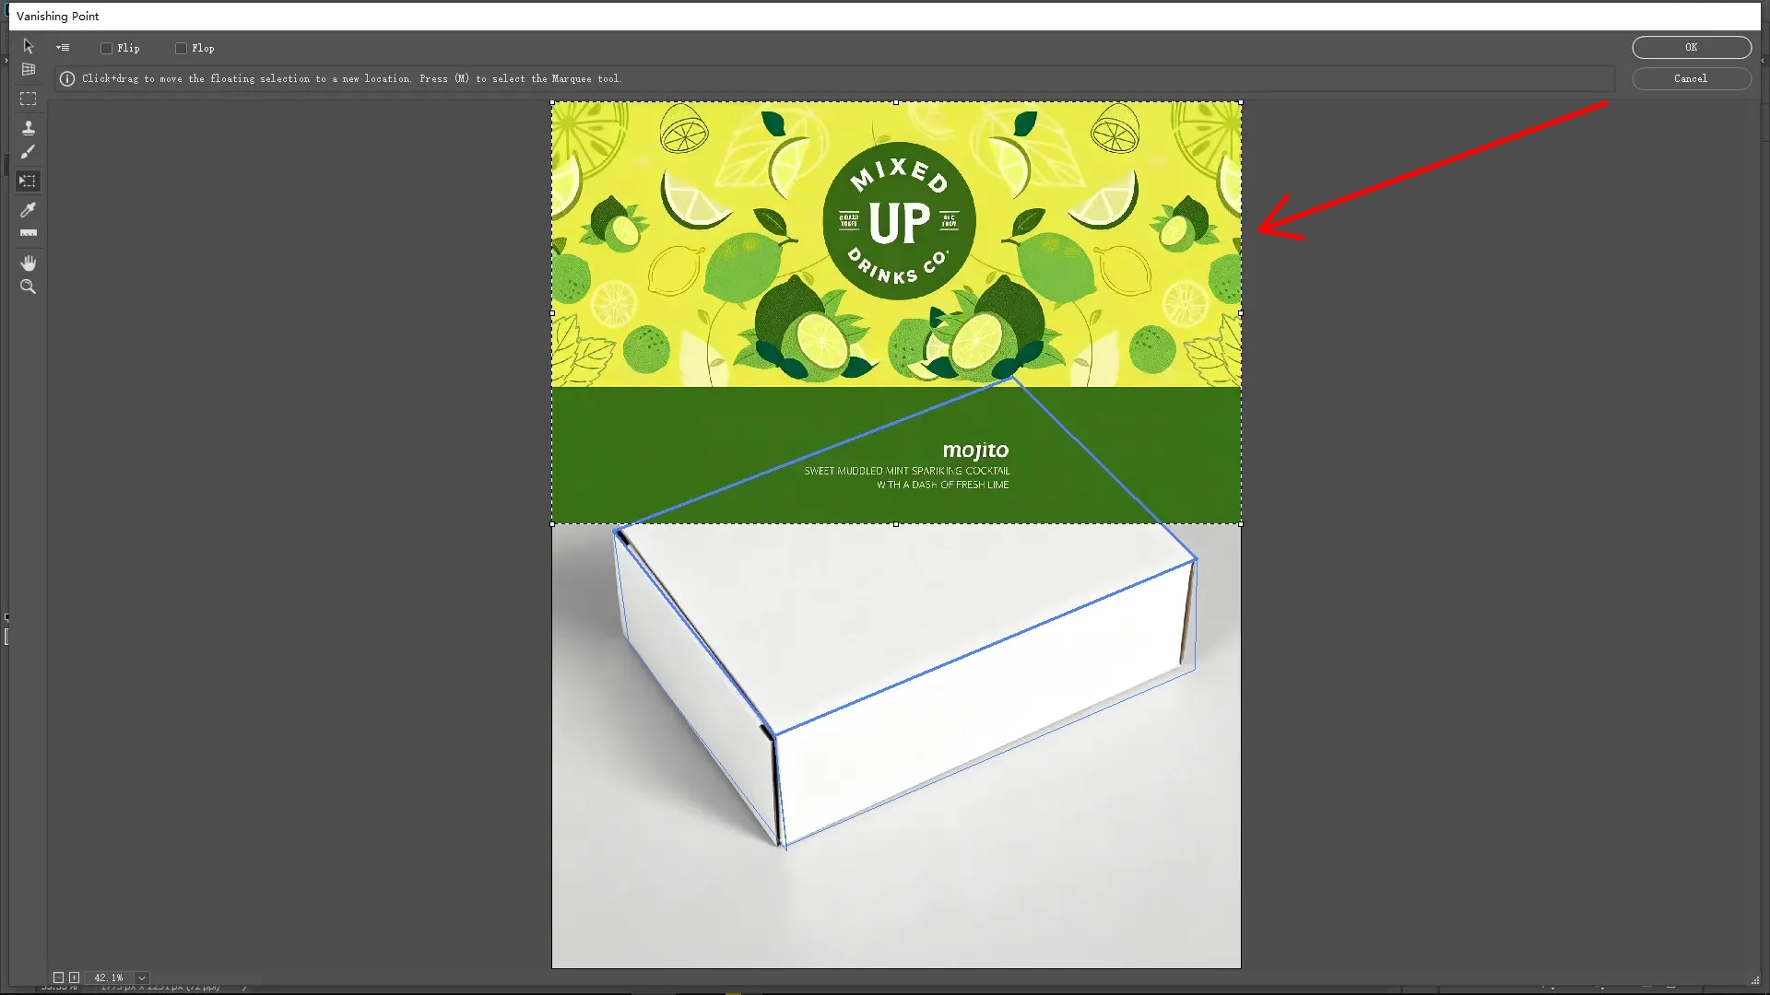Screen dimensions: 1770x995
Task: Select the Stamp tool
Action: coord(29,127)
